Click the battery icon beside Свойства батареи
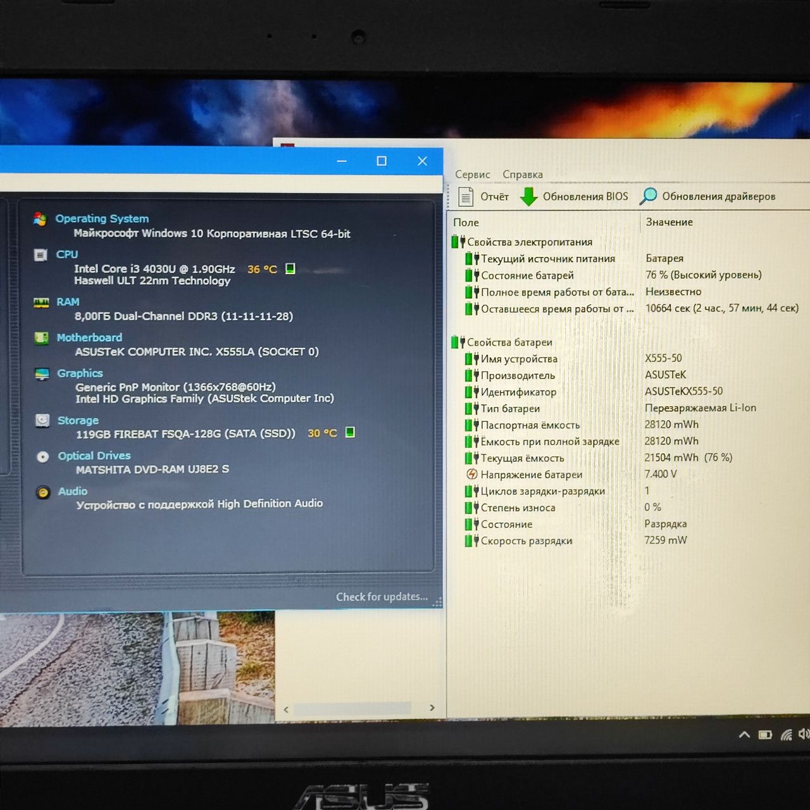Viewport: 810px width, 810px height. pyautogui.click(x=458, y=342)
